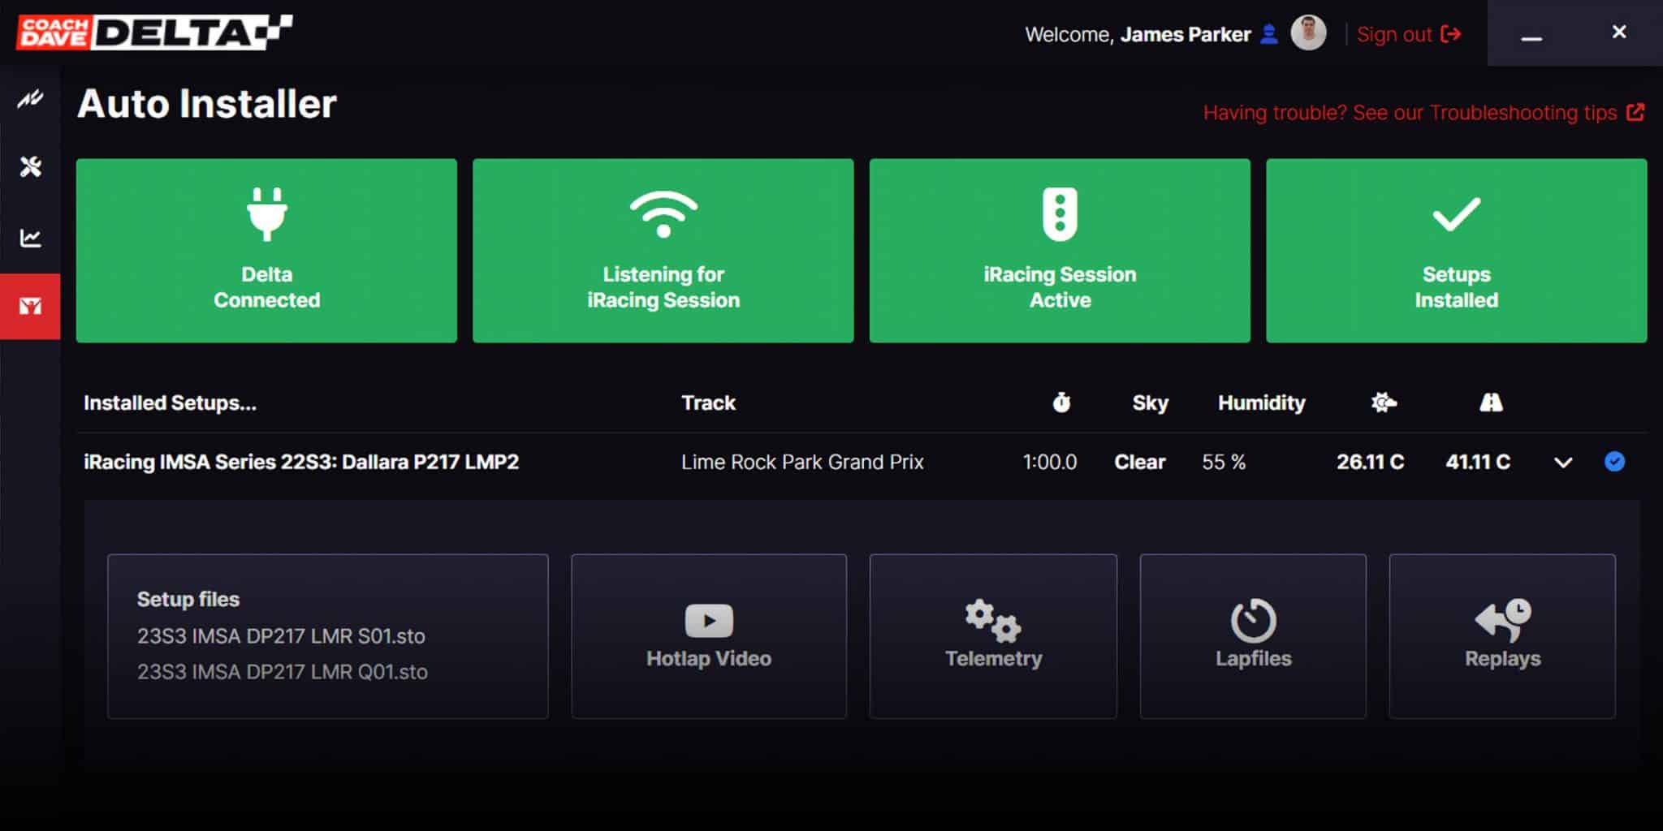Open the telemetry sidebar icon at top
This screenshot has height=831, width=1663.
[30, 100]
